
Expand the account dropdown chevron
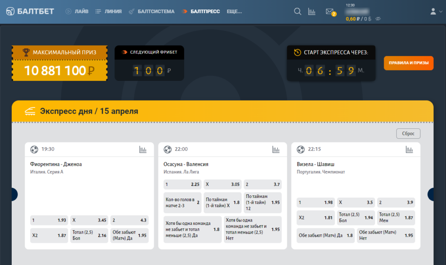click(x=441, y=12)
